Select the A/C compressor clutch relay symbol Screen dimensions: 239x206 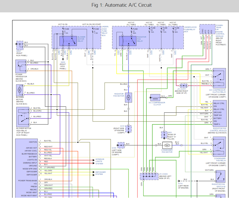coord(219,78)
